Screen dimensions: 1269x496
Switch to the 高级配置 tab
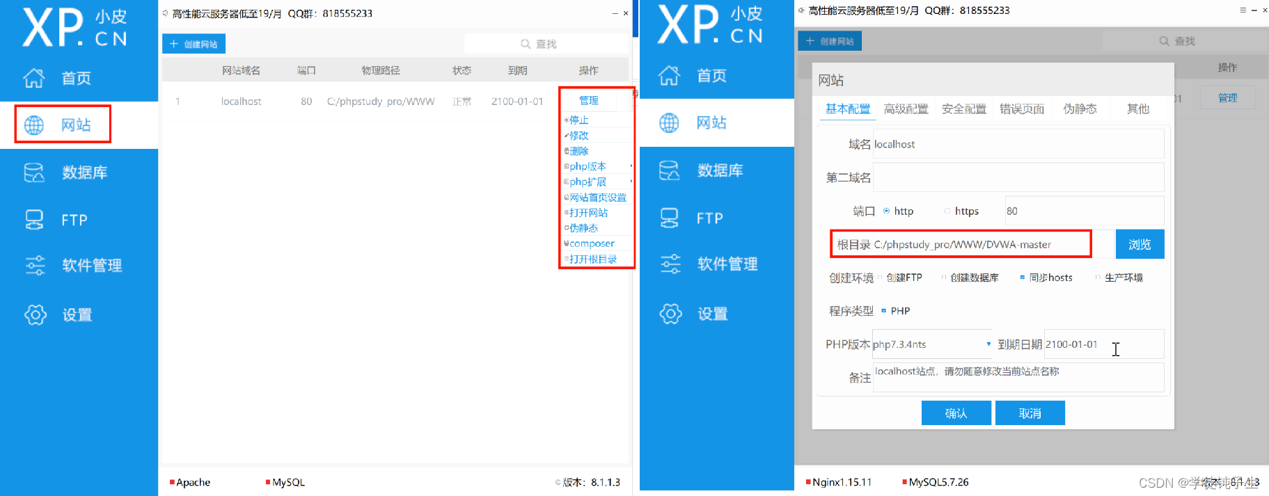(x=906, y=109)
